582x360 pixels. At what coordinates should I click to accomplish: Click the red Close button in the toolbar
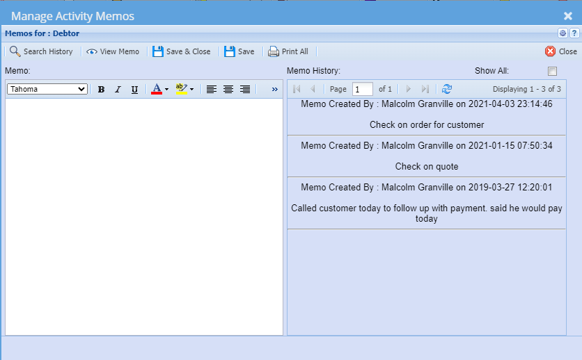click(x=560, y=51)
